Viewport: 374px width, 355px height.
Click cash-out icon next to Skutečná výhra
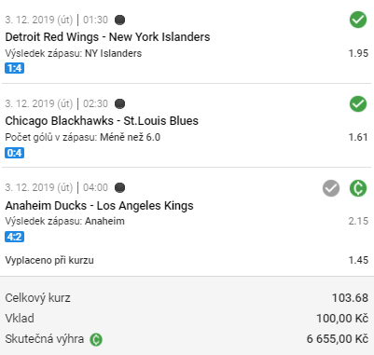pos(96,339)
